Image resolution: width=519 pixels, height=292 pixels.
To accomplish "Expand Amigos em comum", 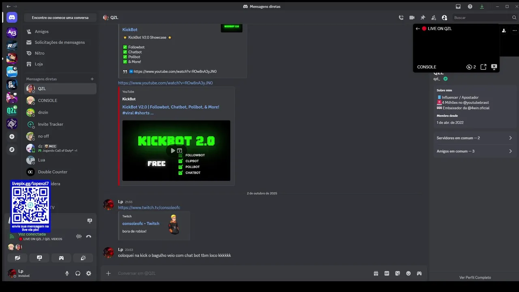I will click(x=474, y=151).
